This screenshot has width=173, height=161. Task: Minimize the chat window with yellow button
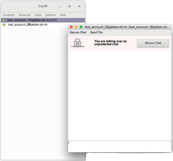point(76,27)
